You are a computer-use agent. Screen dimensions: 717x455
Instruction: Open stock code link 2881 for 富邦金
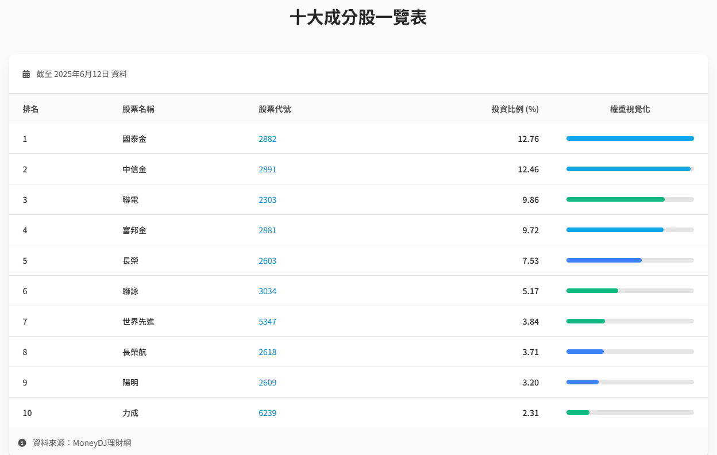pyautogui.click(x=268, y=230)
